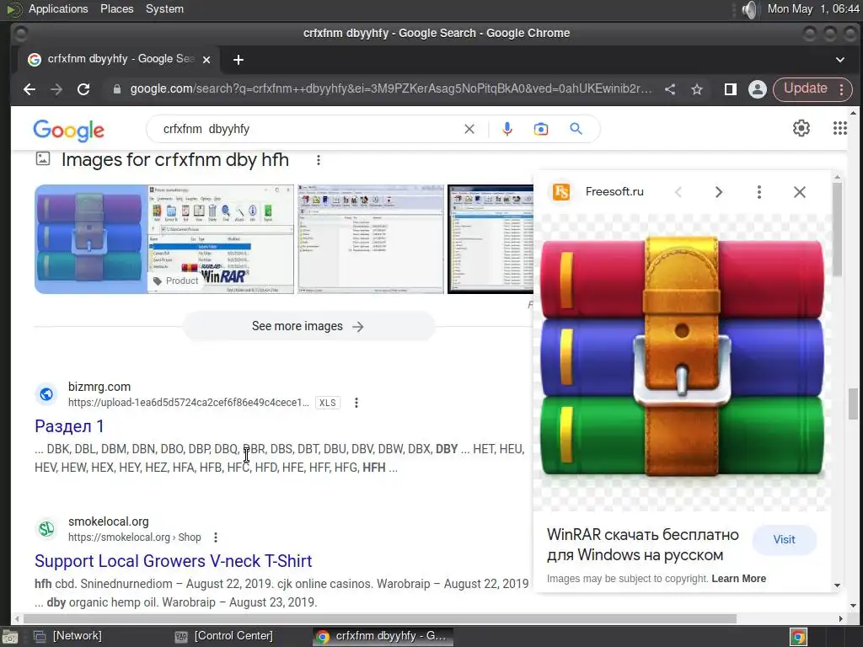Viewport: 863px width, 647px height.
Task: Open the WinRAR window screenshot thumbnail
Action: pyautogui.click(x=222, y=238)
